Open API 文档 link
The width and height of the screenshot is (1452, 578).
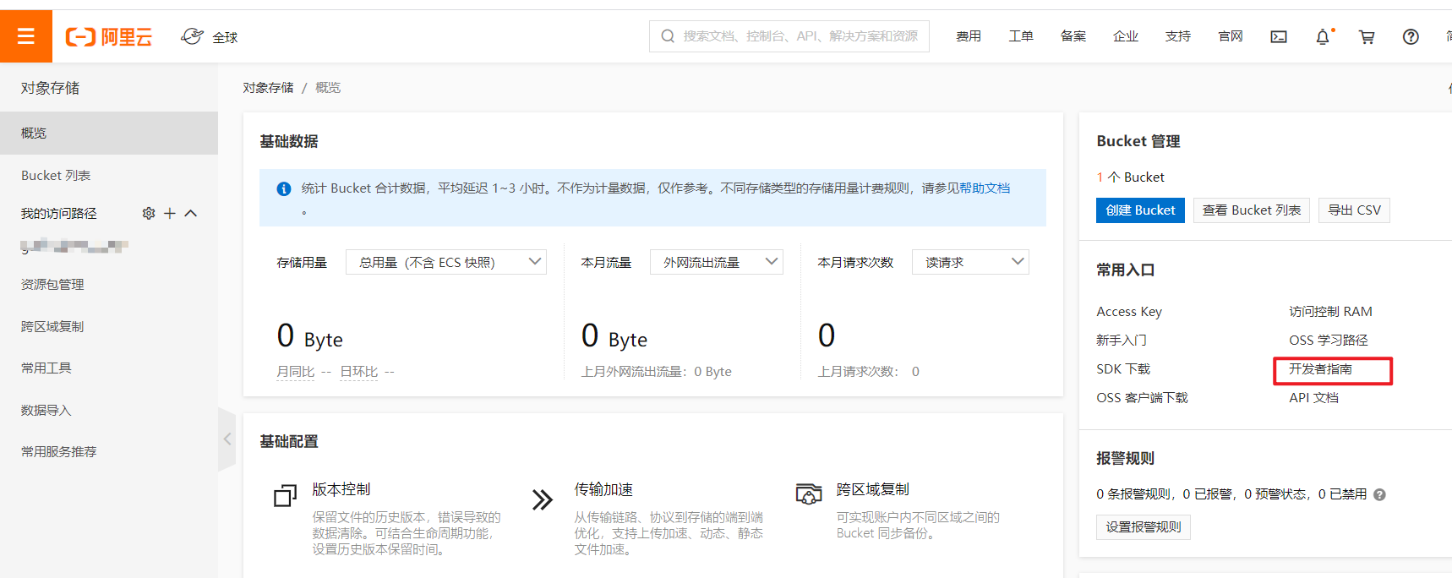pyautogui.click(x=1313, y=398)
